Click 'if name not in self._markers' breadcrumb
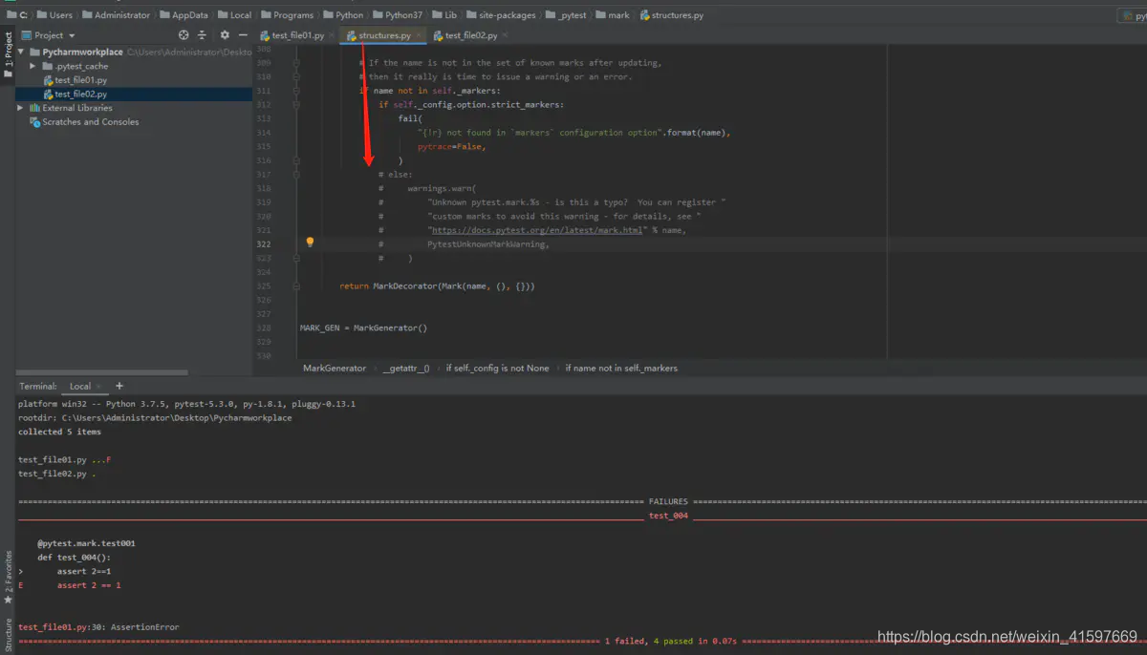Image resolution: width=1147 pixels, height=655 pixels. (621, 368)
